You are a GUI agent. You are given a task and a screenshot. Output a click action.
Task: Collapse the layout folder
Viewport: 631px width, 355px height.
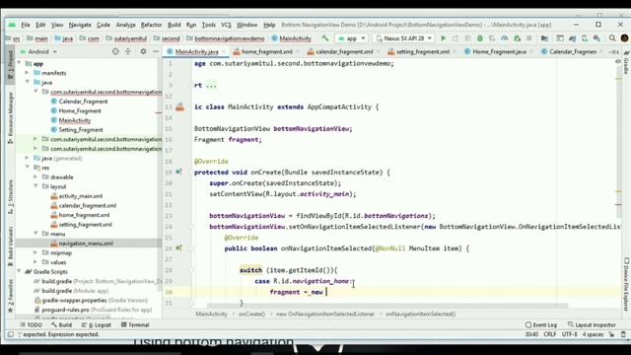tap(35, 186)
